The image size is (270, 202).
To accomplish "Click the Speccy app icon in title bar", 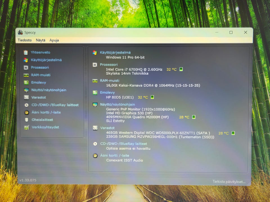I will [20, 32].
